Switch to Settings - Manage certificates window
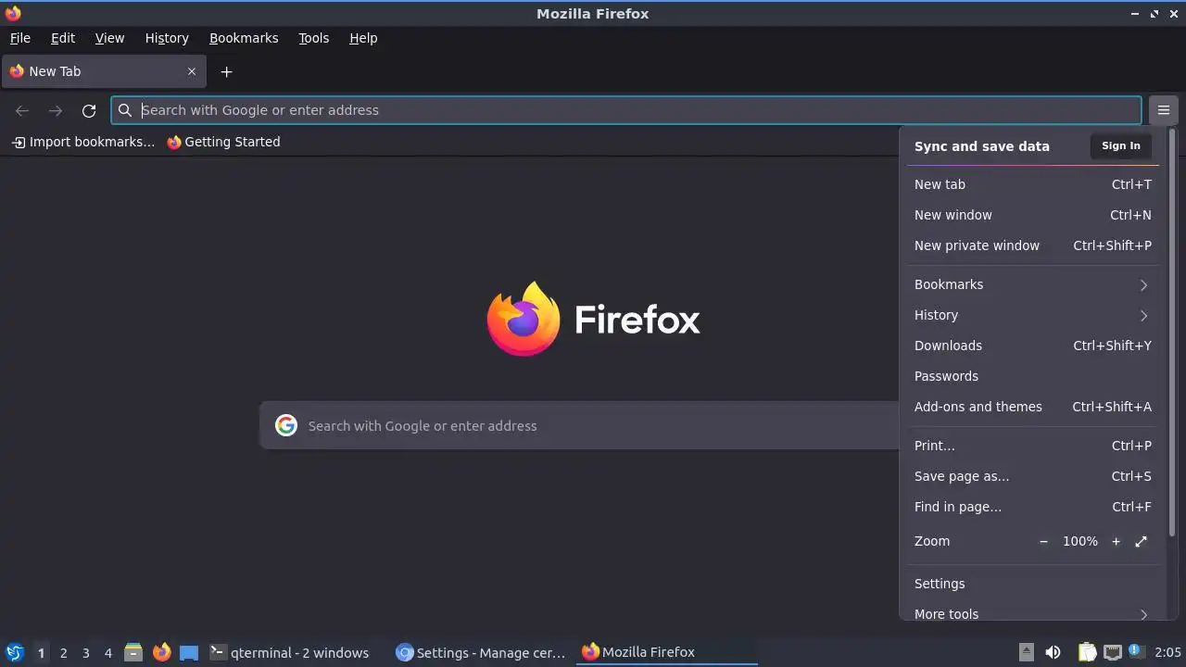 coord(482,652)
